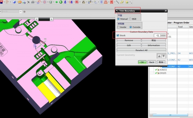This screenshot has height=118, width=193.
Task: Click the right arrow above the viewport
Action: [x=51, y=19]
